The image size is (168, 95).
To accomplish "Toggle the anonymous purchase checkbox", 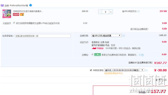I will [x=157, y=80].
